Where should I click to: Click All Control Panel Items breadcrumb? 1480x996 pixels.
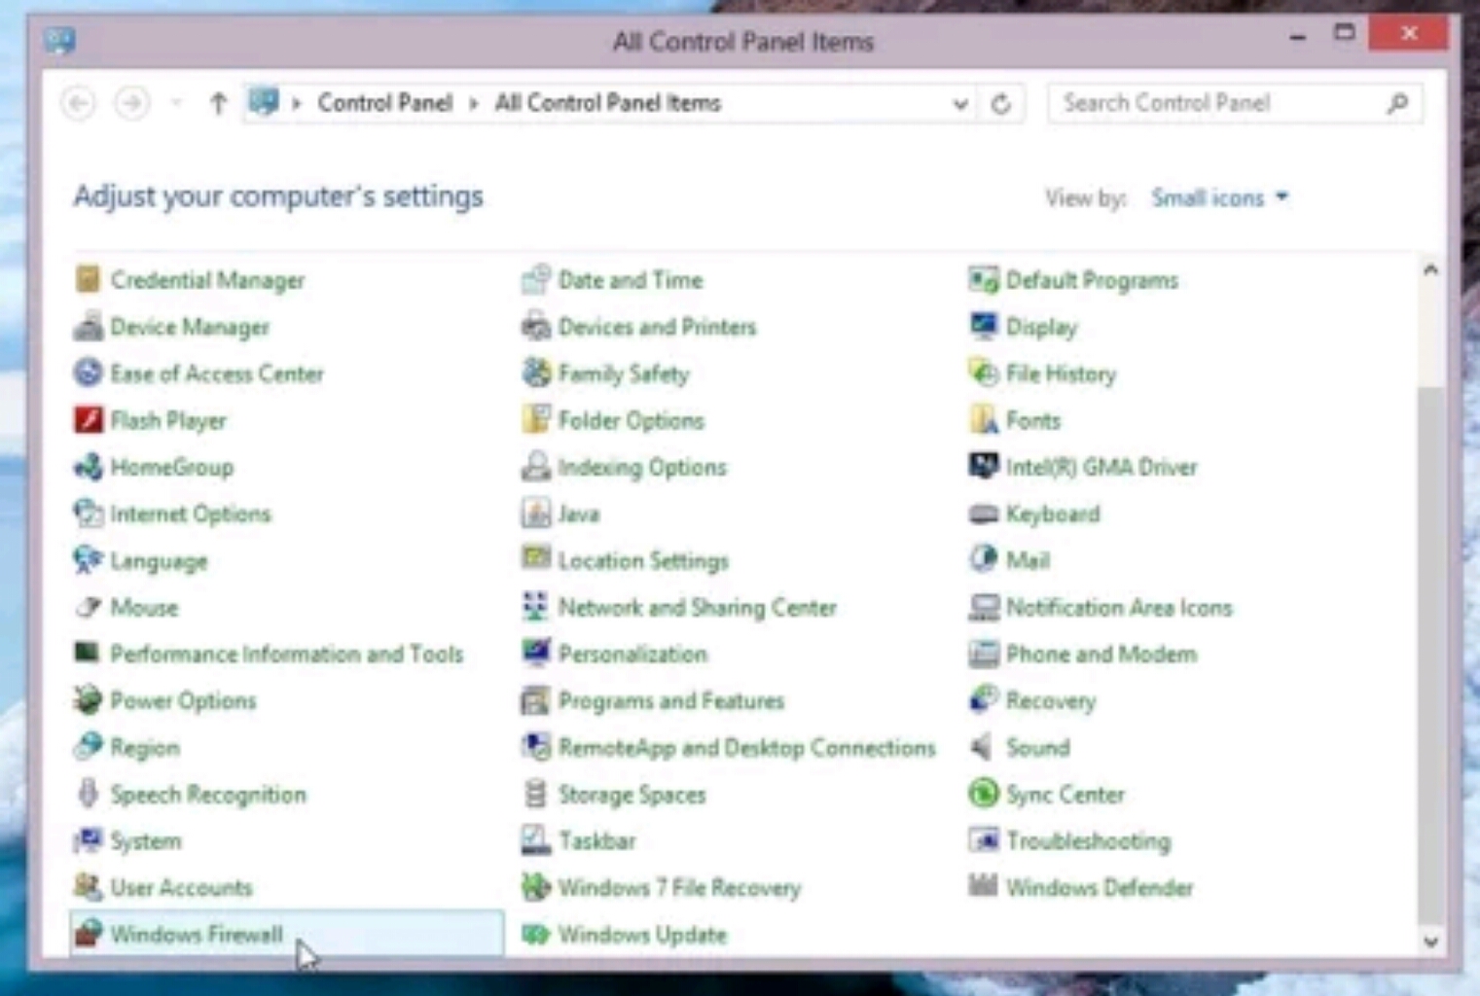pos(608,103)
